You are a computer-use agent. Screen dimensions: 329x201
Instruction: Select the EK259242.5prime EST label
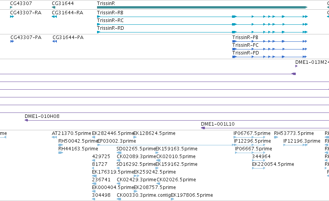155,172
